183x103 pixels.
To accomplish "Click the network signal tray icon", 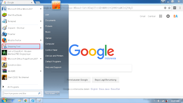I will pos(163,101).
